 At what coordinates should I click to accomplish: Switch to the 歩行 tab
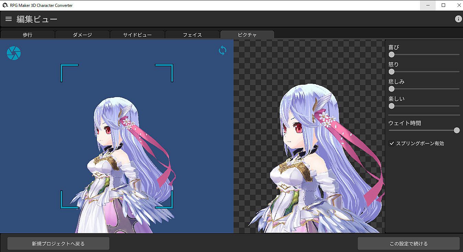tap(27, 35)
